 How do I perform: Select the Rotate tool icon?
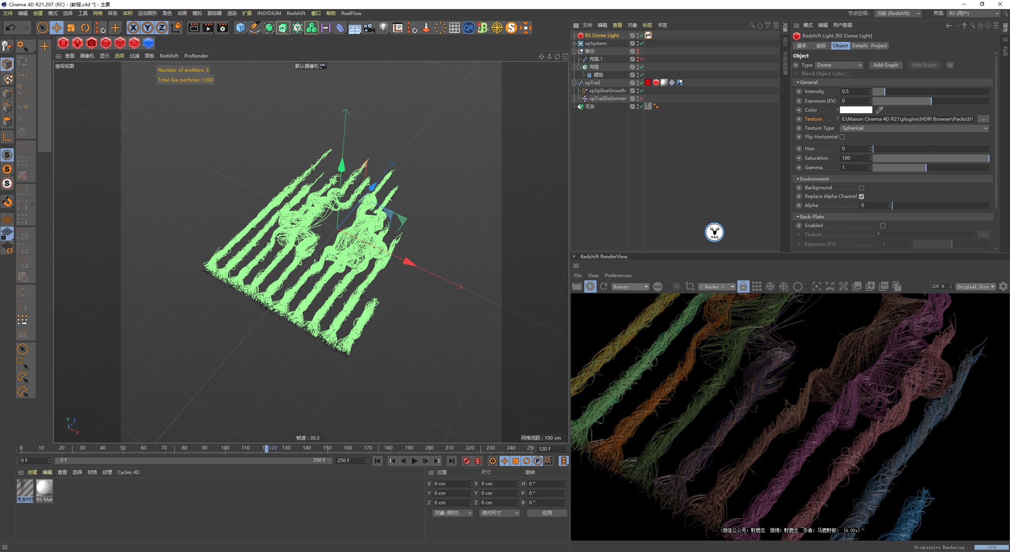click(x=85, y=28)
